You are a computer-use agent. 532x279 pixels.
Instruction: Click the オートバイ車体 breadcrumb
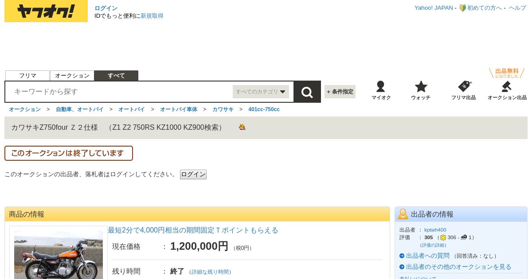click(179, 109)
